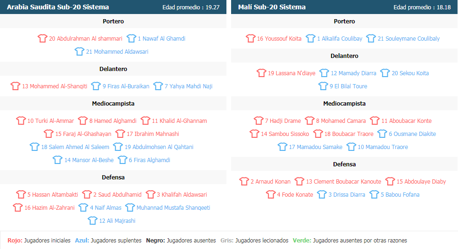Click Rojo legend label
Screen dimensions: 458x249
(15, 240)
